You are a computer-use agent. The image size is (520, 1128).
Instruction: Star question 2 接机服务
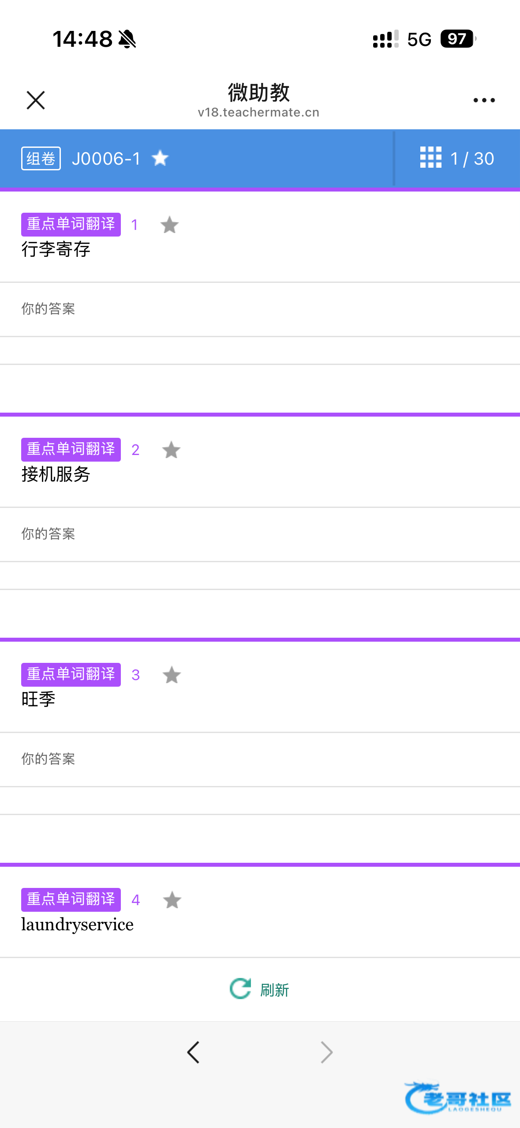[x=171, y=450]
